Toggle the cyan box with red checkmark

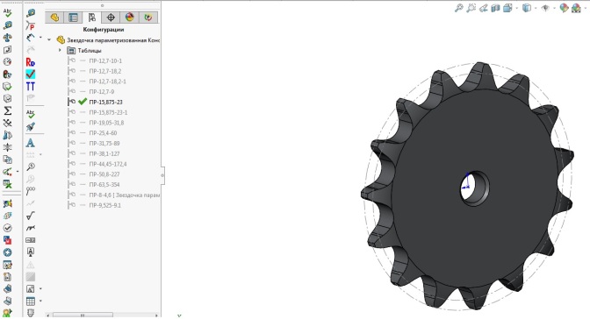click(31, 74)
